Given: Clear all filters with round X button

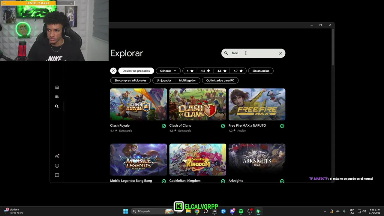Looking at the screenshot, I should 113,71.
